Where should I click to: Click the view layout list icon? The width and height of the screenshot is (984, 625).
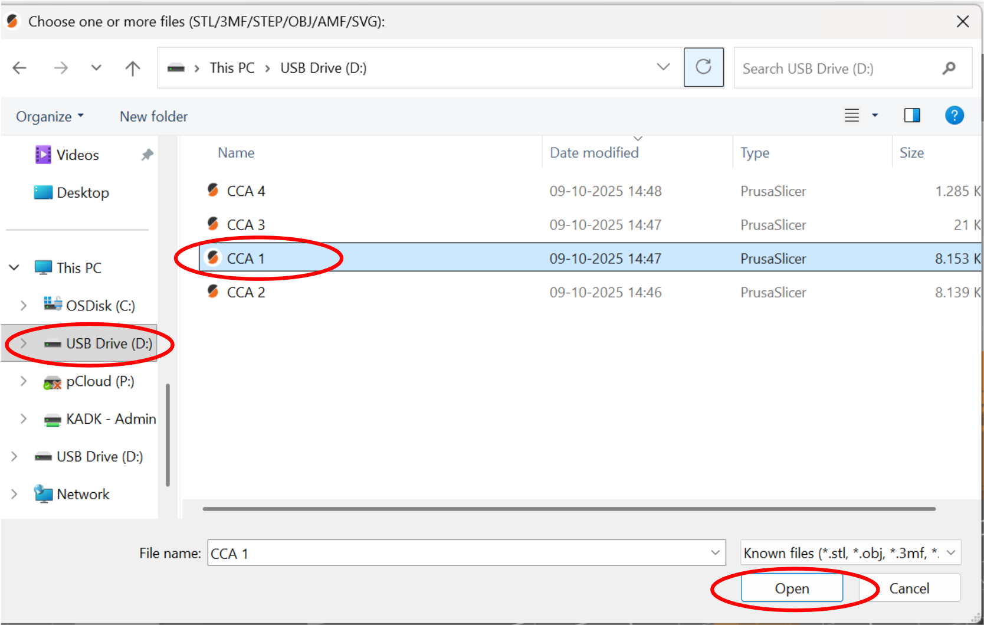(x=851, y=115)
